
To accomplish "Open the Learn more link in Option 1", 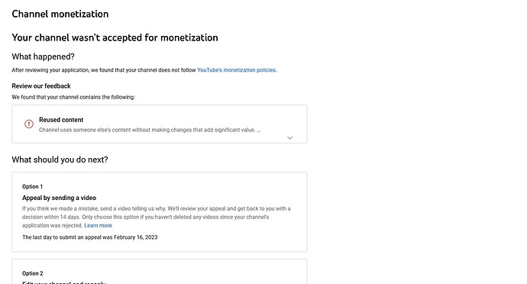I will [98, 225].
